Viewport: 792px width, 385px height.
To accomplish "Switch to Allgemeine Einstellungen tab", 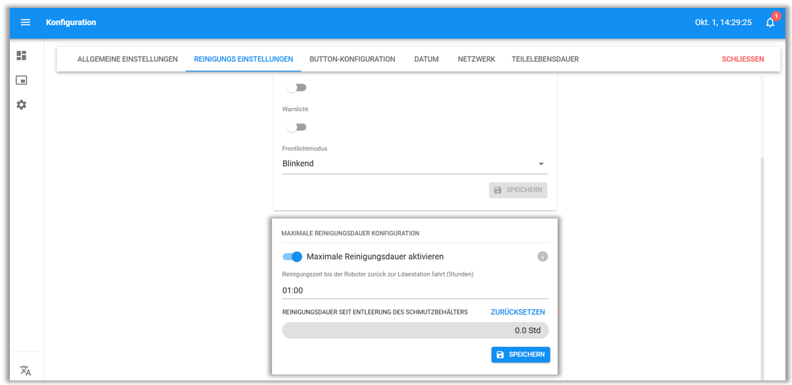I will 128,59.
